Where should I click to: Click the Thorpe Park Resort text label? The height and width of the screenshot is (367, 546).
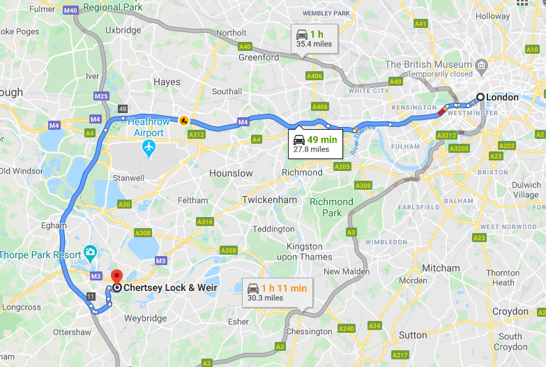[x=40, y=255]
